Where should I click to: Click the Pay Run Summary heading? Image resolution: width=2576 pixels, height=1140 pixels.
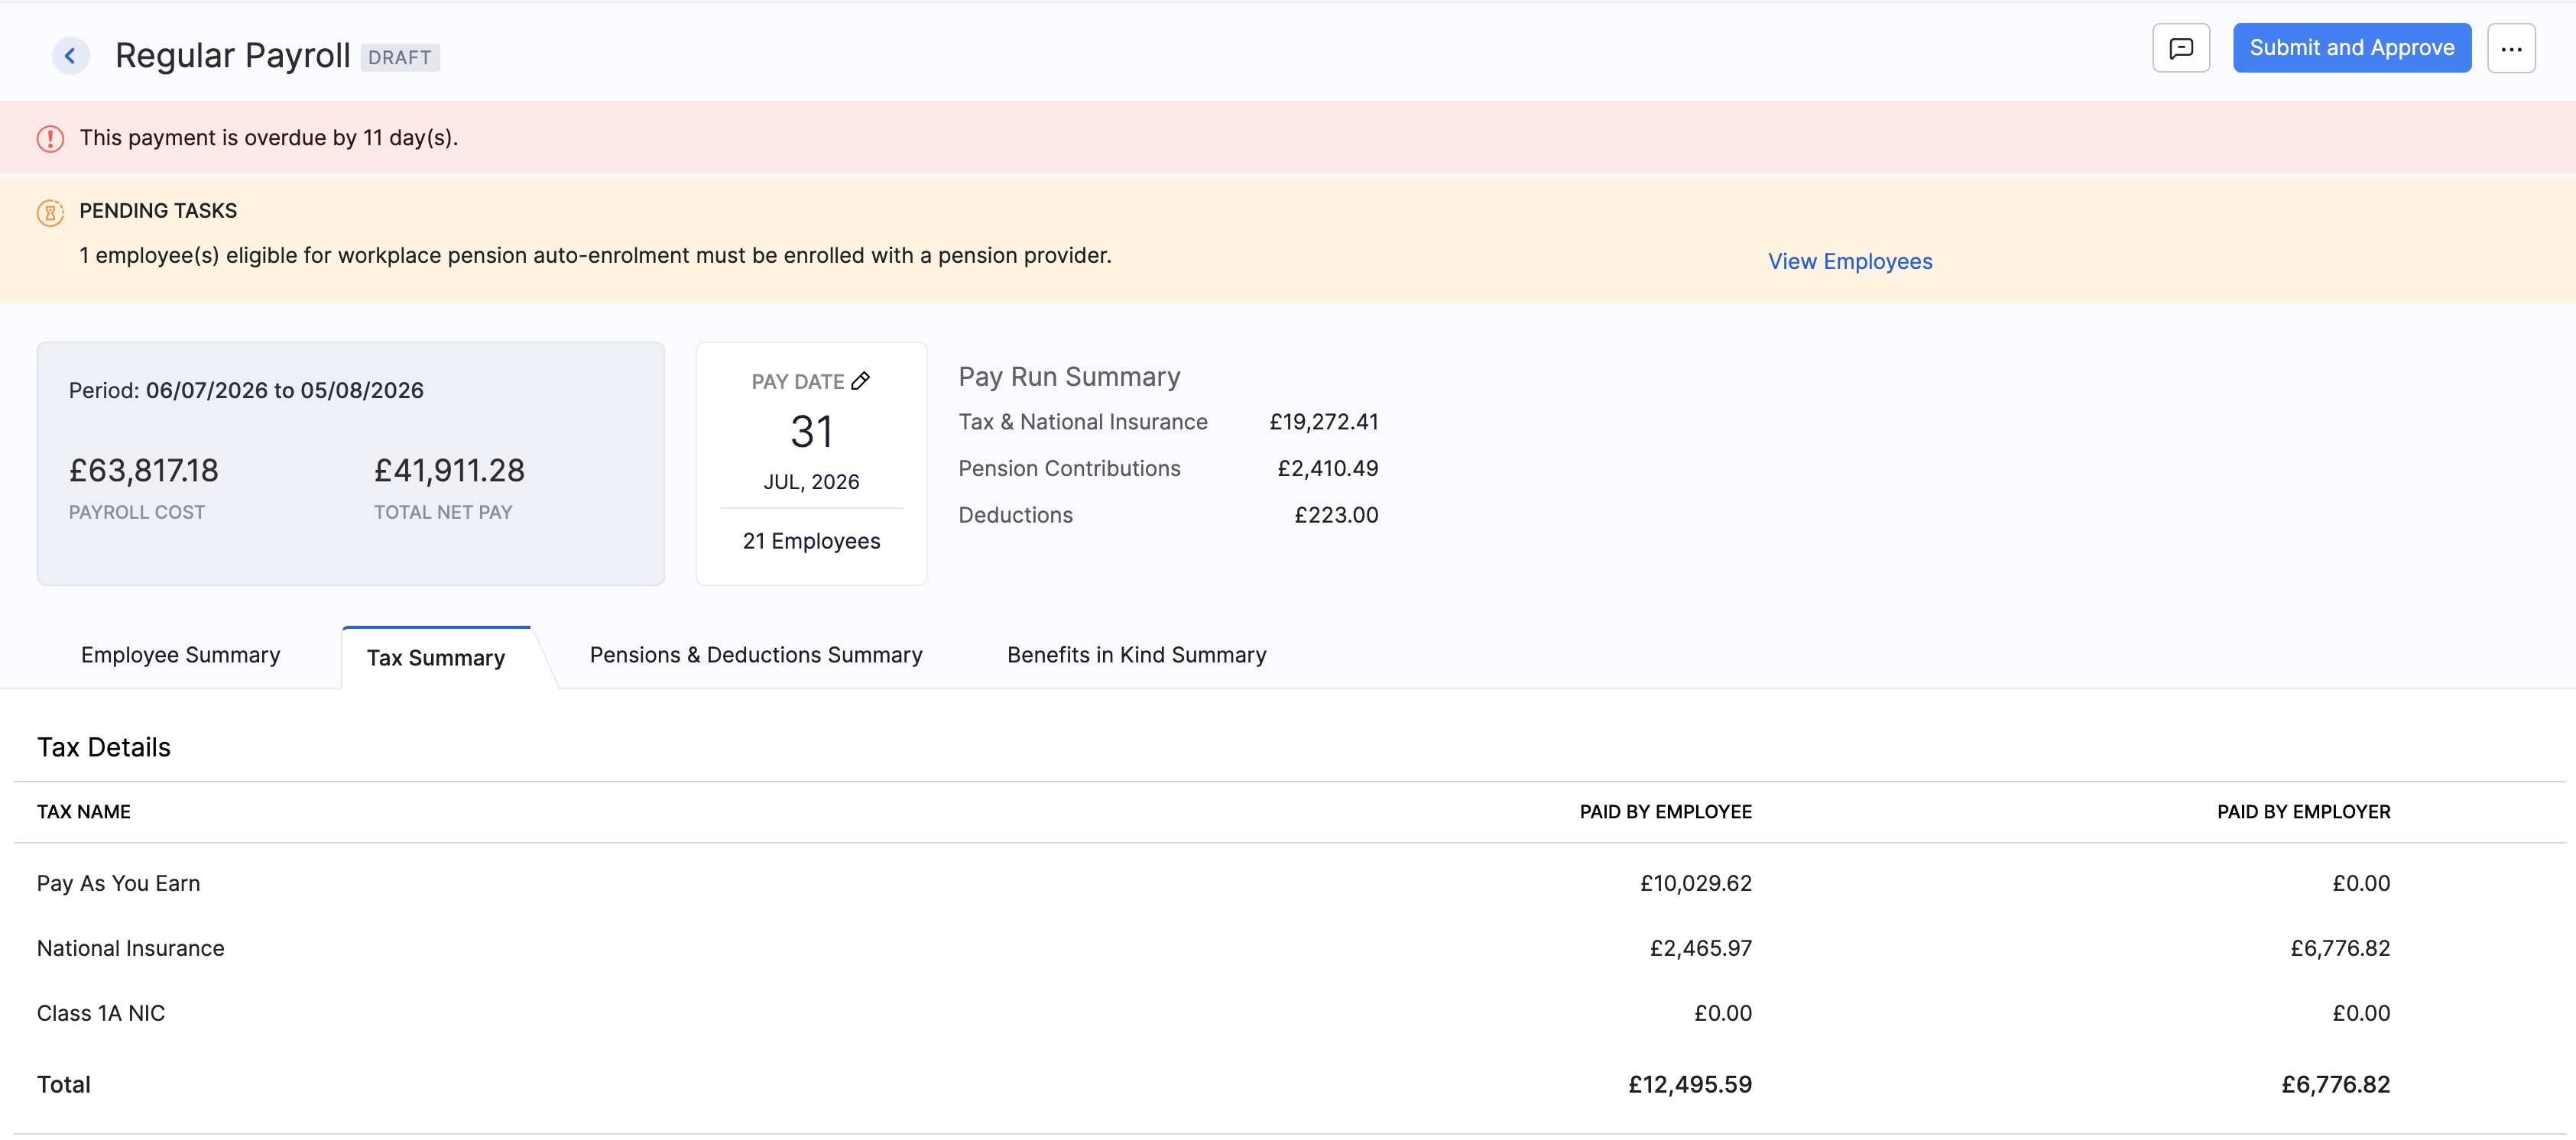(x=1069, y=377)
